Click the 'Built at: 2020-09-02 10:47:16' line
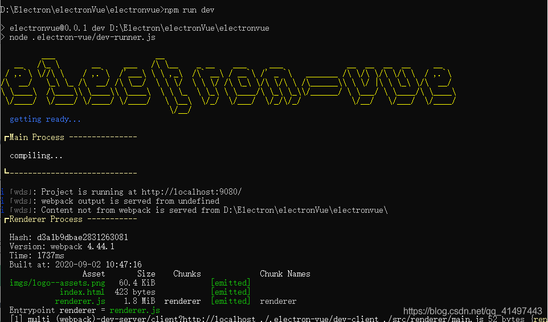 [x=76, y=265]
